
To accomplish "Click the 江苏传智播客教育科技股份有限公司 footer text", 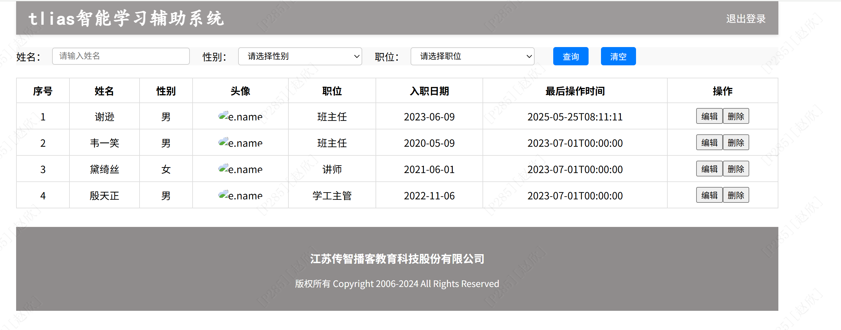I will [x=397, y=259].
